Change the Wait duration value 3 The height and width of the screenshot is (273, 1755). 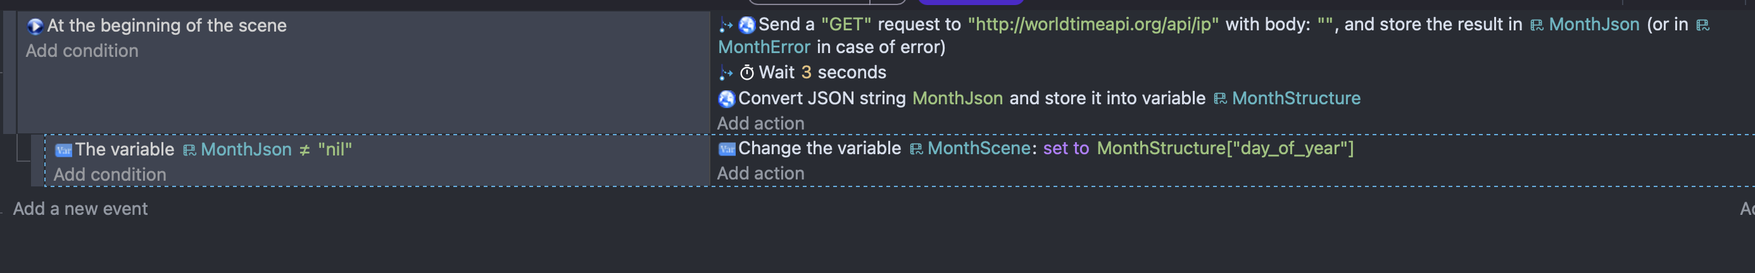tap(806, 72)
